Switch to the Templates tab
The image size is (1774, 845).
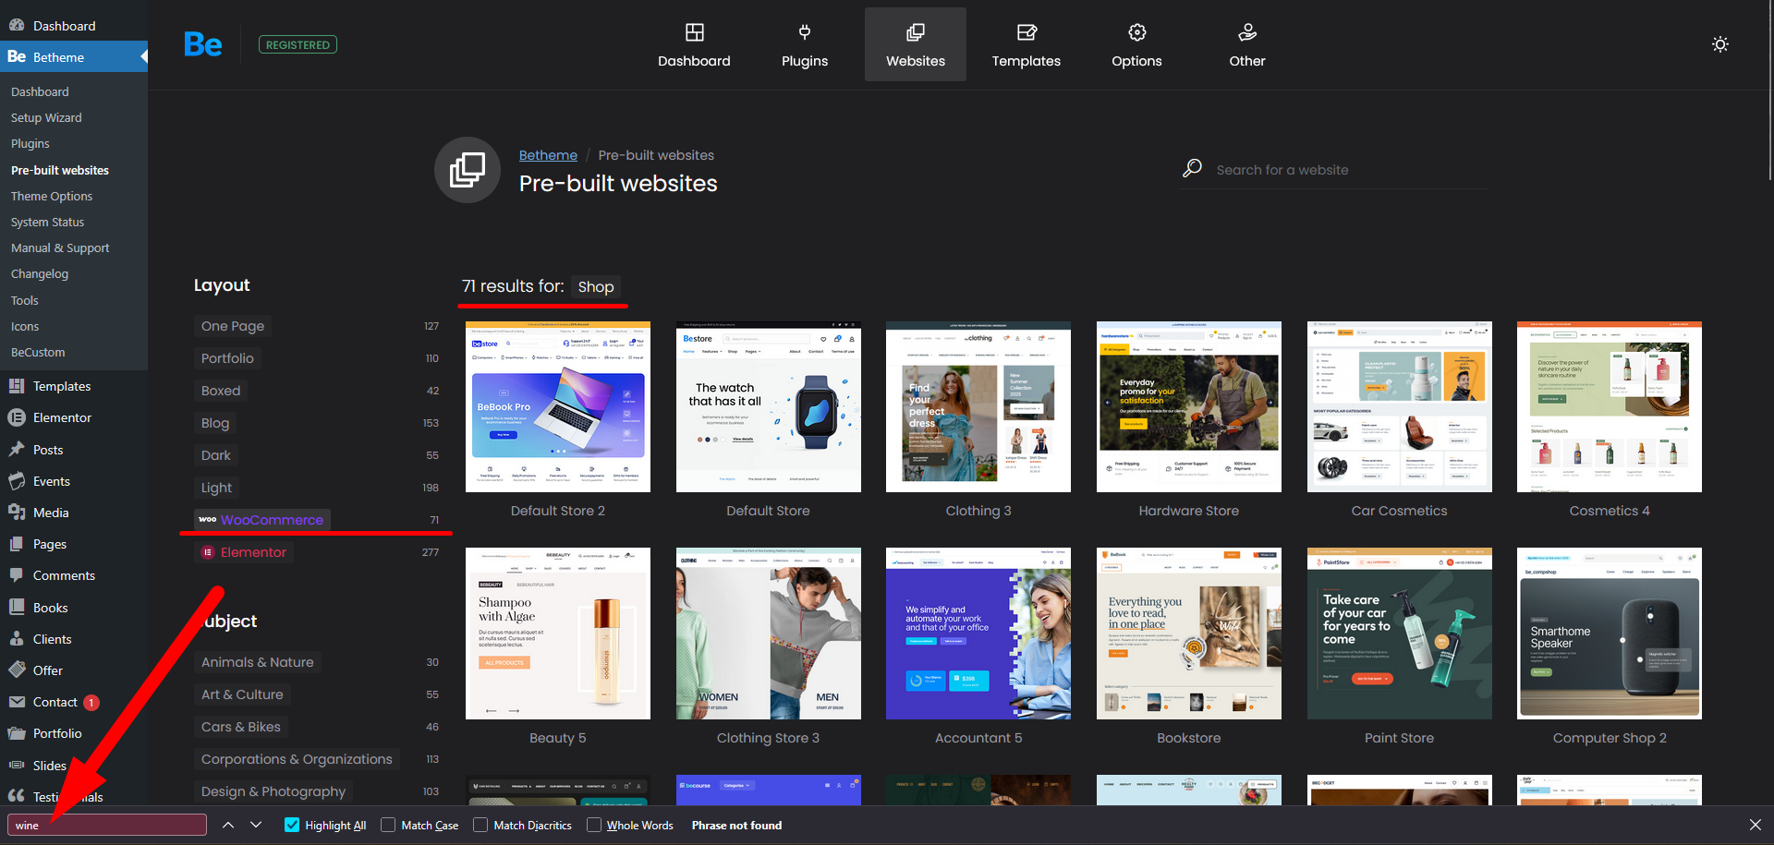click(x=1026, y=45)
